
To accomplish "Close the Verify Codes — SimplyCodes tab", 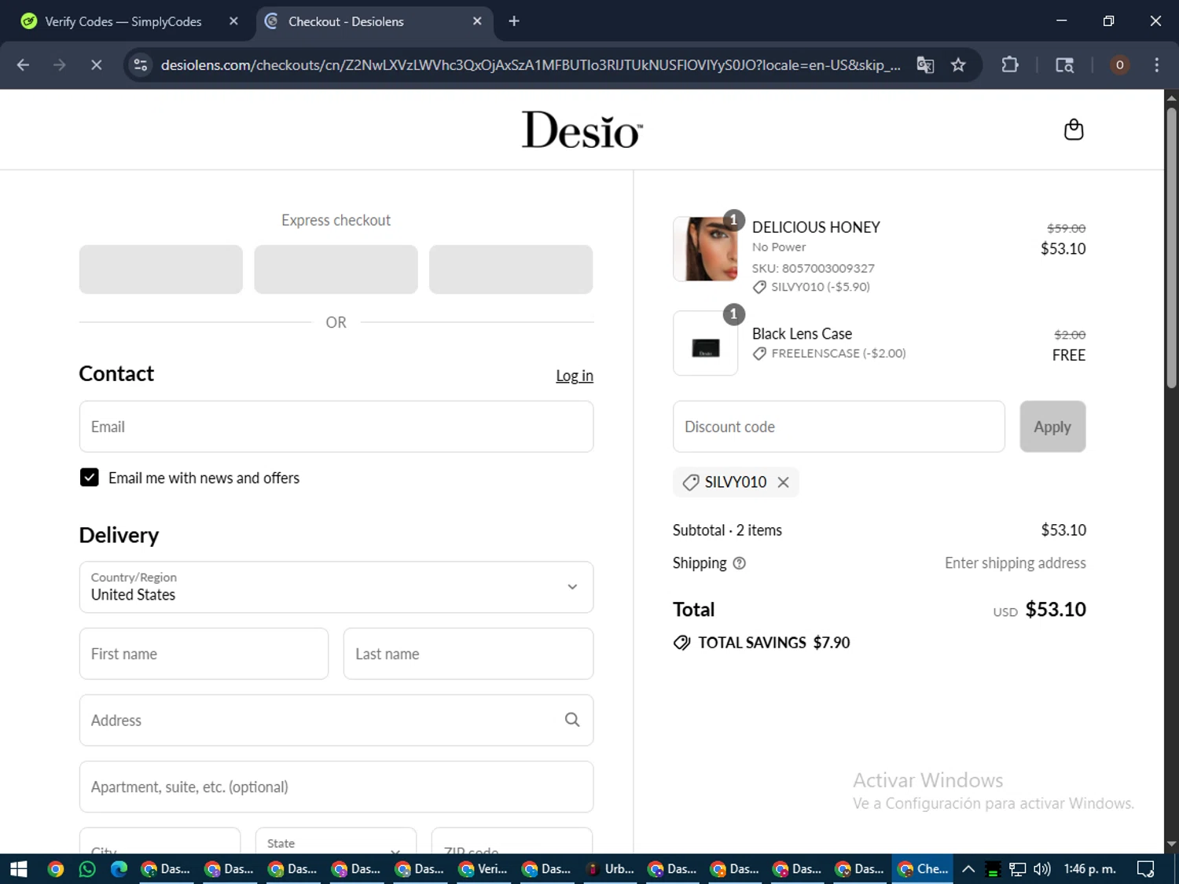I will (233, 21).
